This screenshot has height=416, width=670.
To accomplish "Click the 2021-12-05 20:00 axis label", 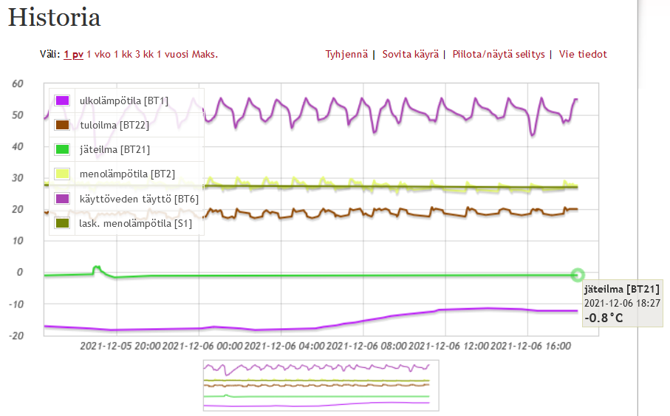I will tap(120, 346).
